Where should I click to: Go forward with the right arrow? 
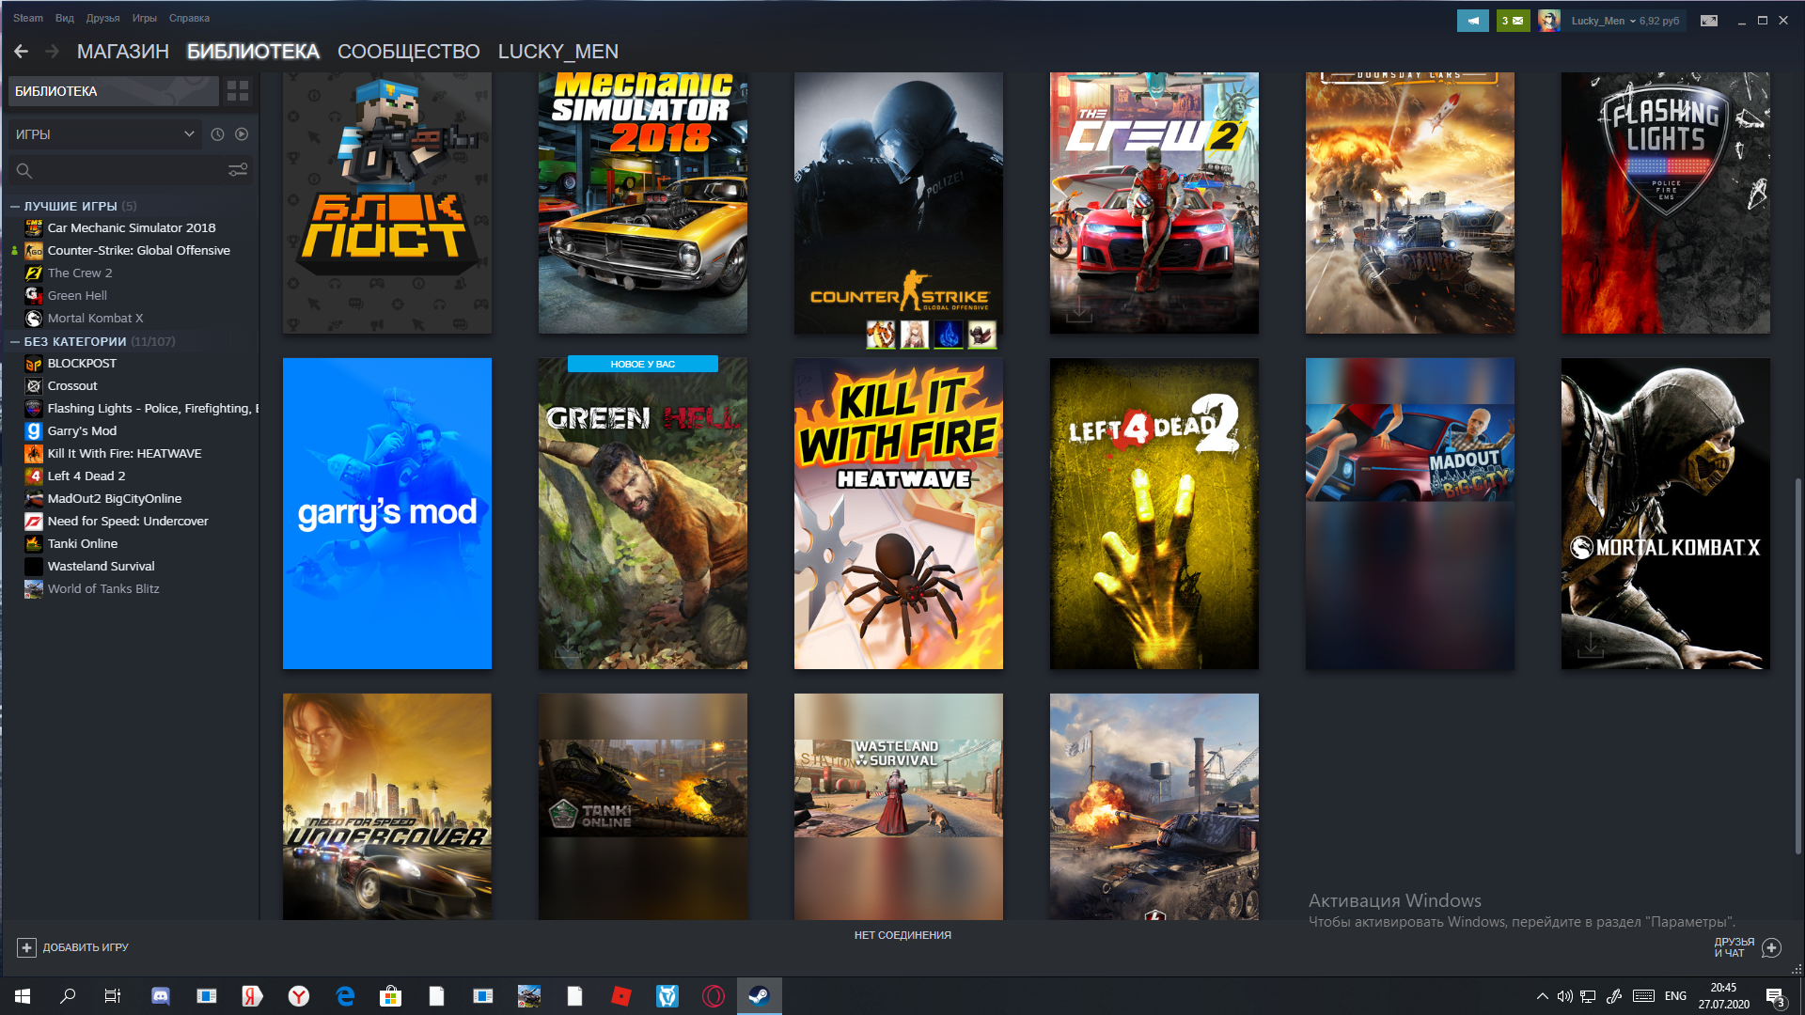[x=53, y=52]
